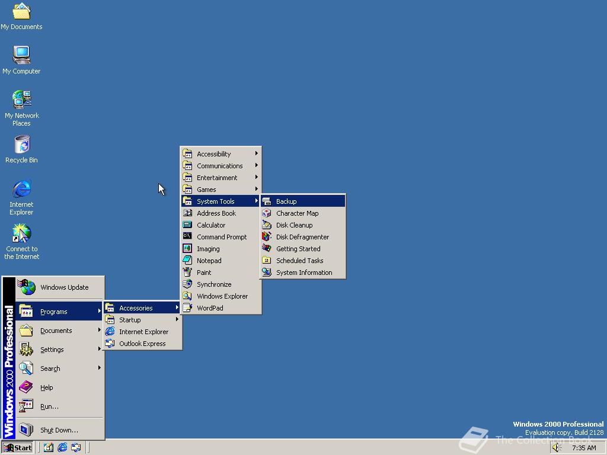The image size is (607, 455).
Task: Click the Disk Defragmenter icon
Action: click(266, 237)
